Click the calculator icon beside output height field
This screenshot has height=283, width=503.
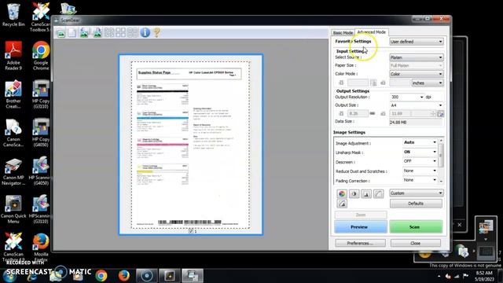click(440, 113)
